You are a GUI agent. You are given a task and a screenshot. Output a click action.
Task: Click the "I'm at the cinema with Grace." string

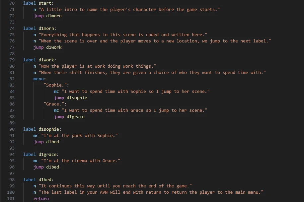click(x=81, y=161)
